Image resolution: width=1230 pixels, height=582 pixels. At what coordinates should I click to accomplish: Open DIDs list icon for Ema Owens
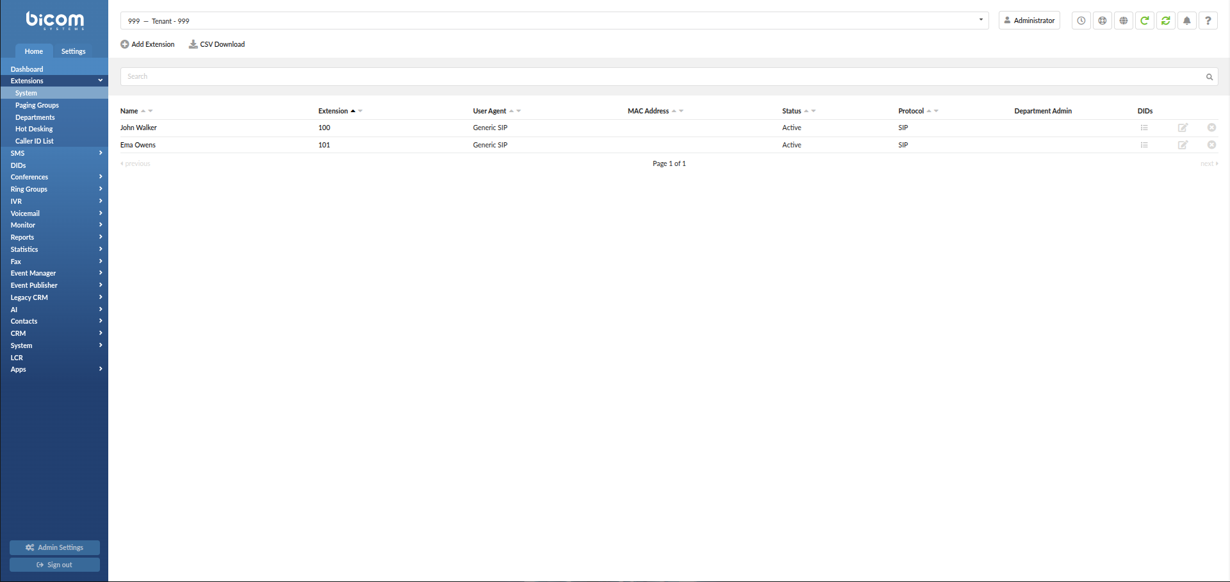(1144, 145)
